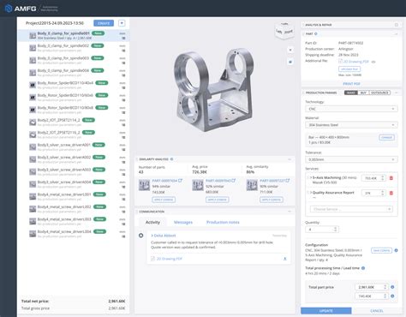This screenshot has height=317, width=406.
Task: Open the Technology dropdown showing CNC
Action: tap(351, 109)
